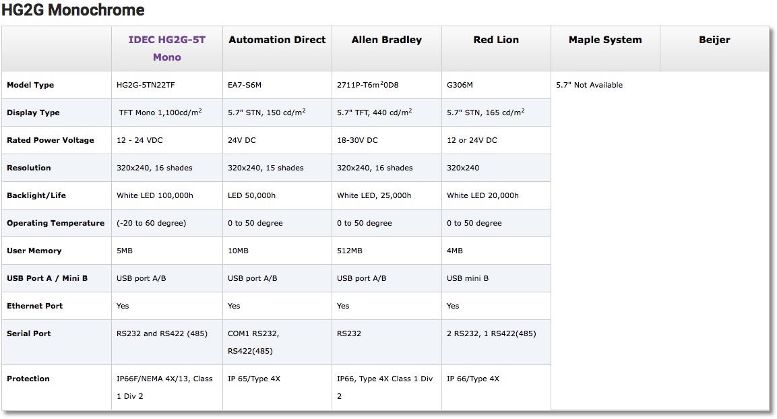
Task: Select the Serial Port row label
Action: pos(29,333)
